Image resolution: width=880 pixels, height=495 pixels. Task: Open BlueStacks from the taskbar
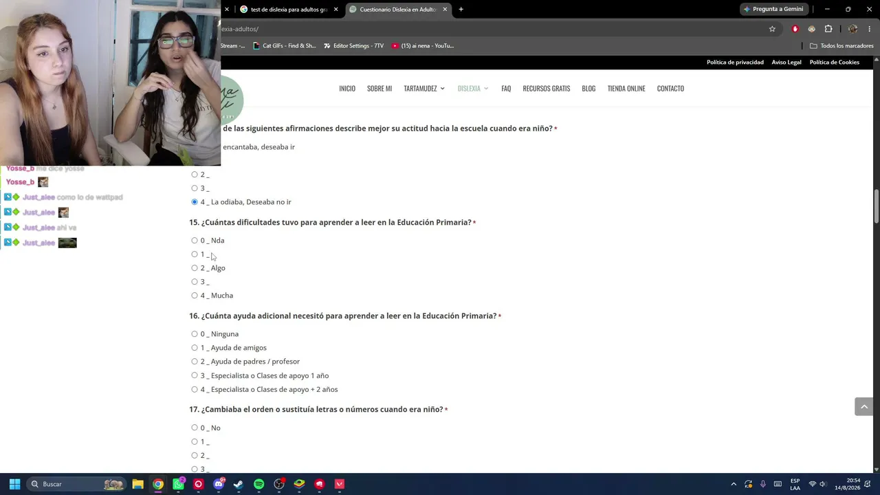(299, 484)
